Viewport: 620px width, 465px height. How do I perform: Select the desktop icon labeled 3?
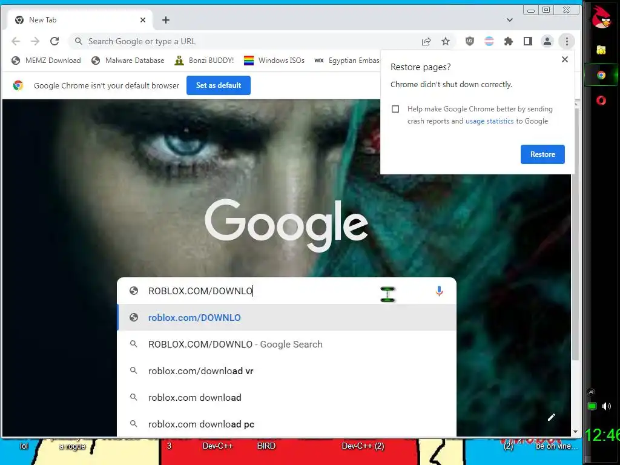pos(170,446)
